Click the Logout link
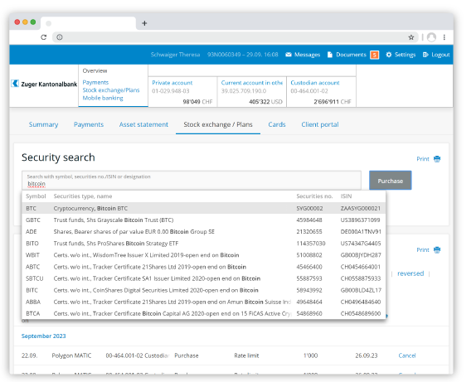The image size is (476, 382). pyautogui.click(x=440, y=55)
